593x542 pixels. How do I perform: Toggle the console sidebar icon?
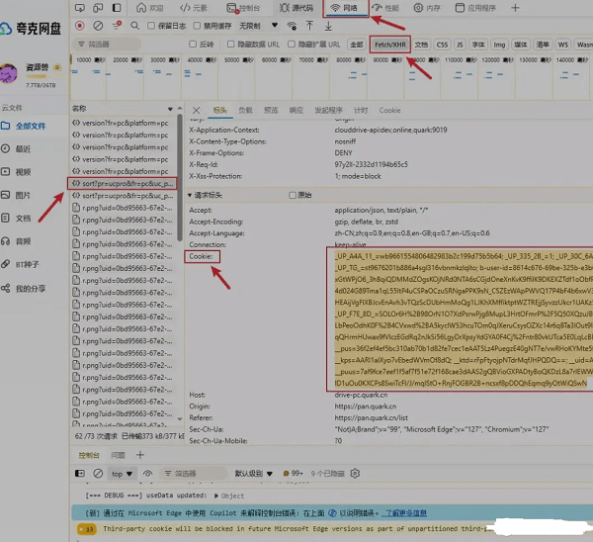coord(80,473)
